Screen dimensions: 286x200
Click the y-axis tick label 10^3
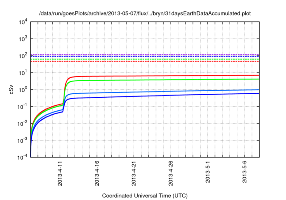click(x=23, y=39)
